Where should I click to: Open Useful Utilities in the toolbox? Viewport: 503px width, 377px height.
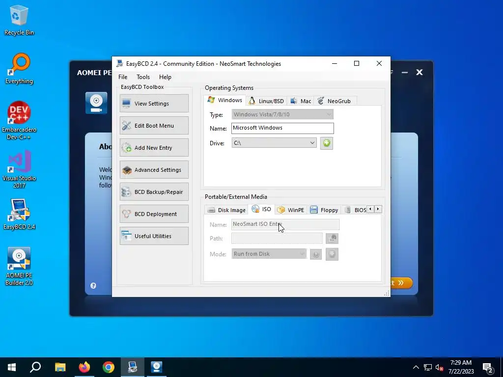coord(154,236)
